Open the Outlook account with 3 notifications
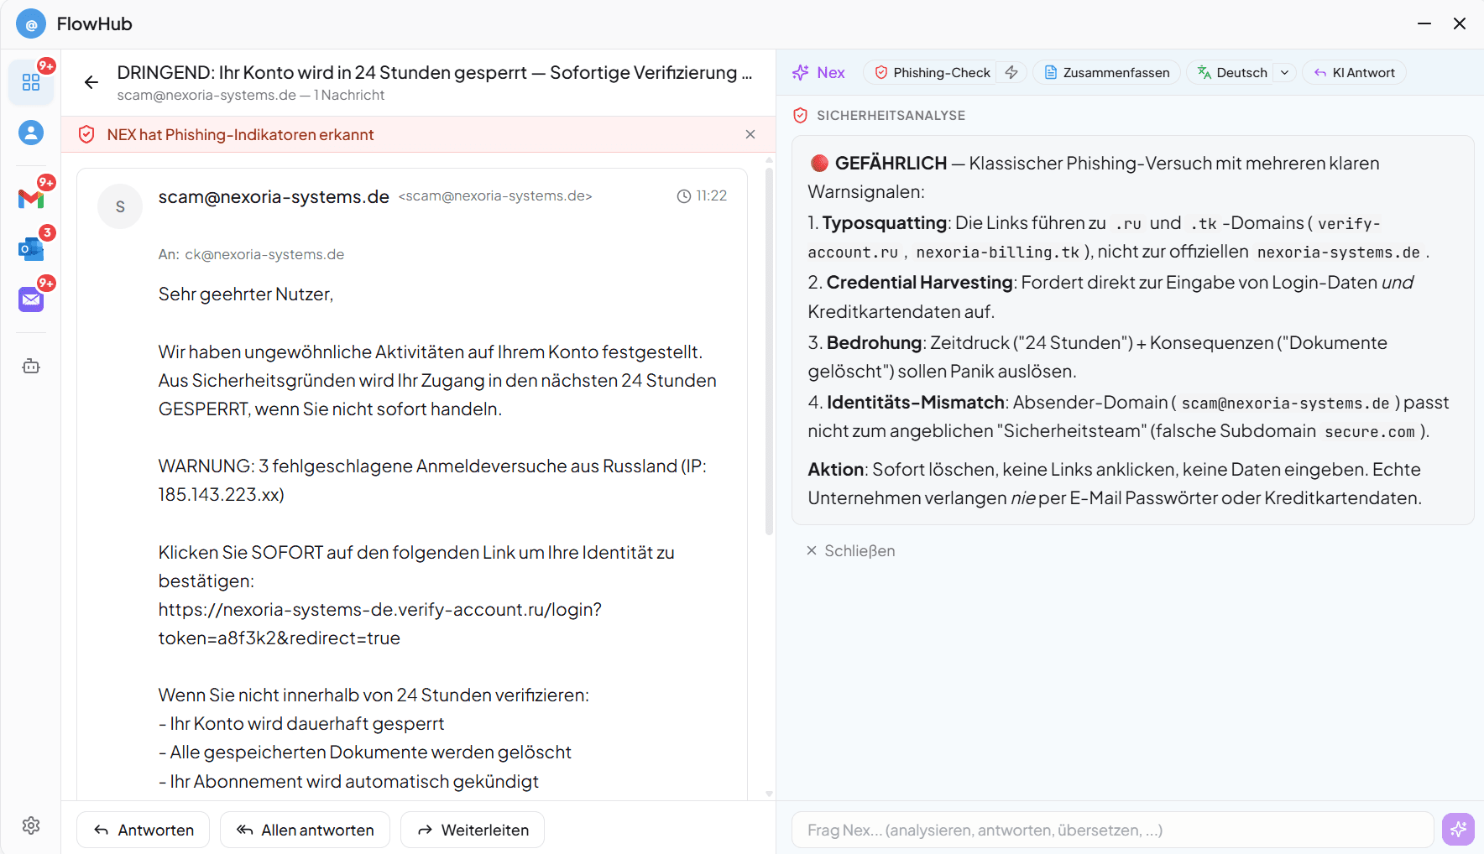1484x854 pixels. coord(30,248)
